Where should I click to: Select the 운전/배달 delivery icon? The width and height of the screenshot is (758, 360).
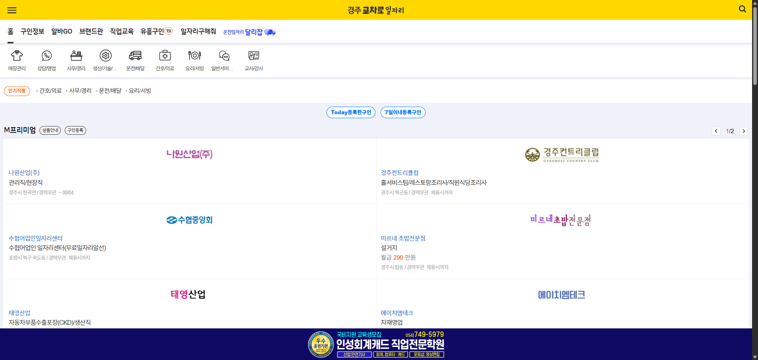pyautogui.click(x=135, y=60)
